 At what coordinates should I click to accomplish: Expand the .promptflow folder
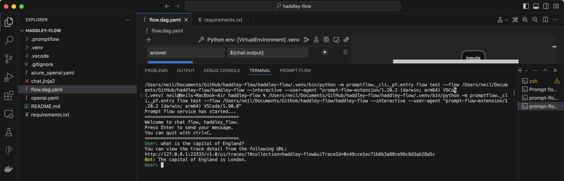point(27,39)
